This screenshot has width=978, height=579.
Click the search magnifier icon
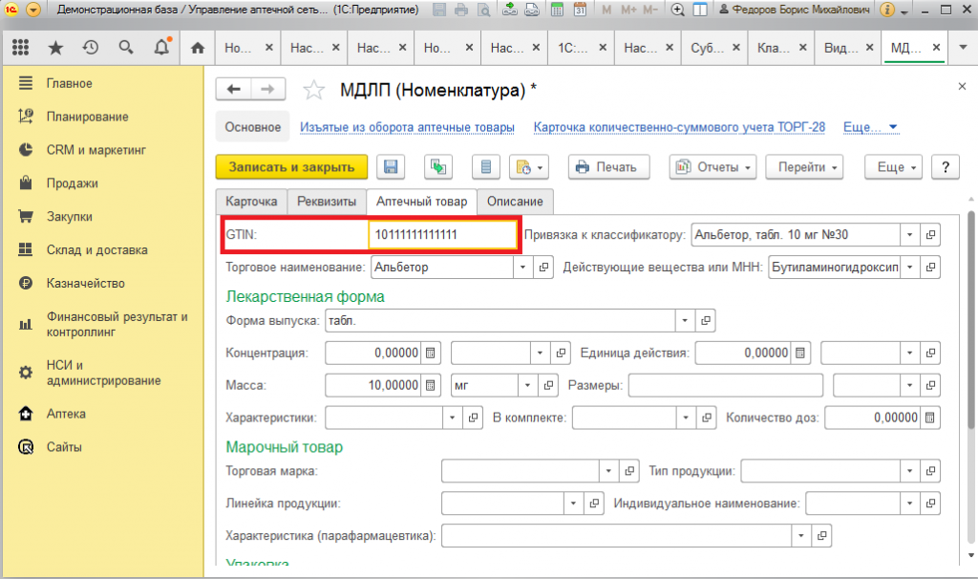point(125,48)
